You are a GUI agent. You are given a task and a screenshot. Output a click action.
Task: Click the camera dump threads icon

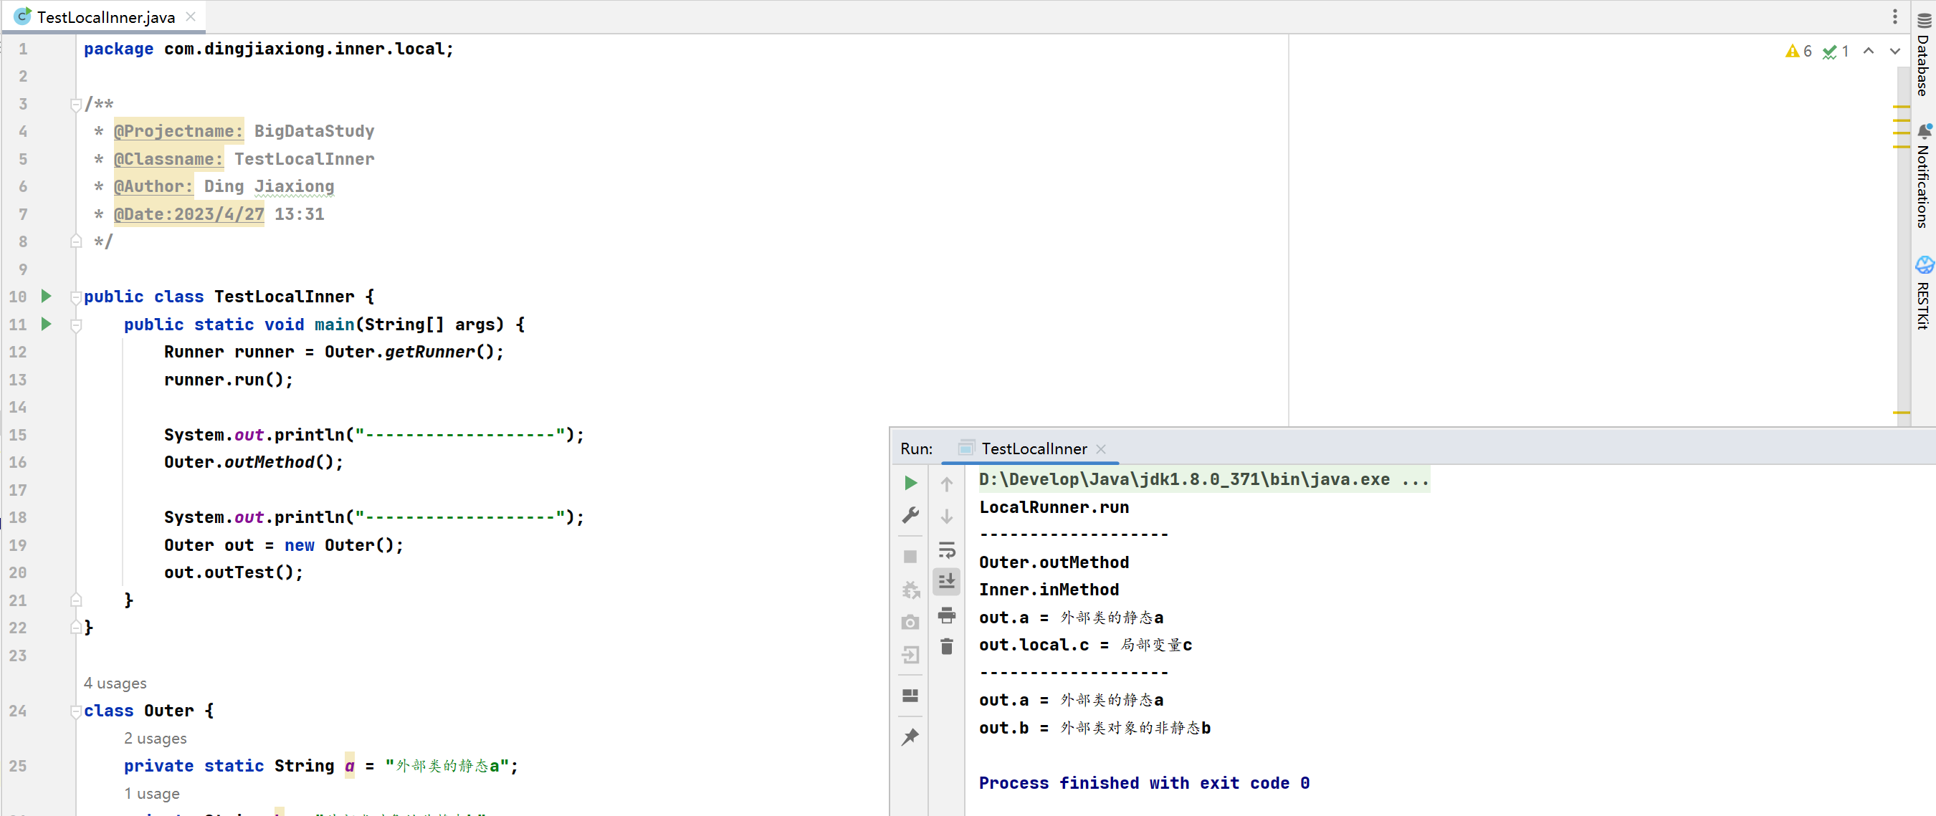910,623
